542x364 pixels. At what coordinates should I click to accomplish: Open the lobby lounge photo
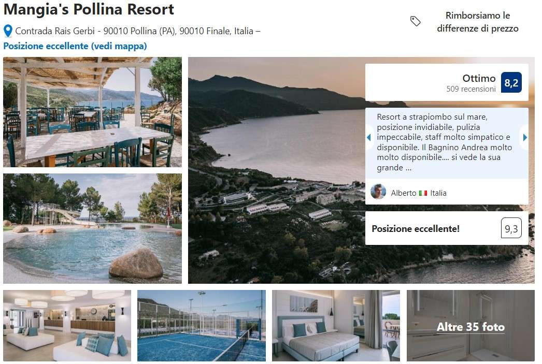click(x=67, y=326)
